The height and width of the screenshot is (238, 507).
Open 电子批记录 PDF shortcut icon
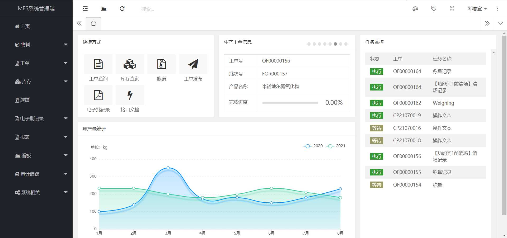pos(98,95)
